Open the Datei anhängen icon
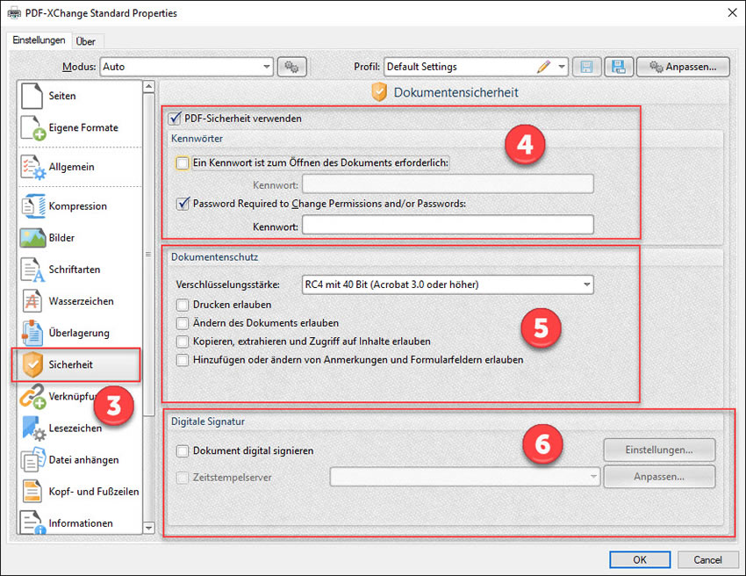This screenshot has width=746, height=576. tap(32, 460)
